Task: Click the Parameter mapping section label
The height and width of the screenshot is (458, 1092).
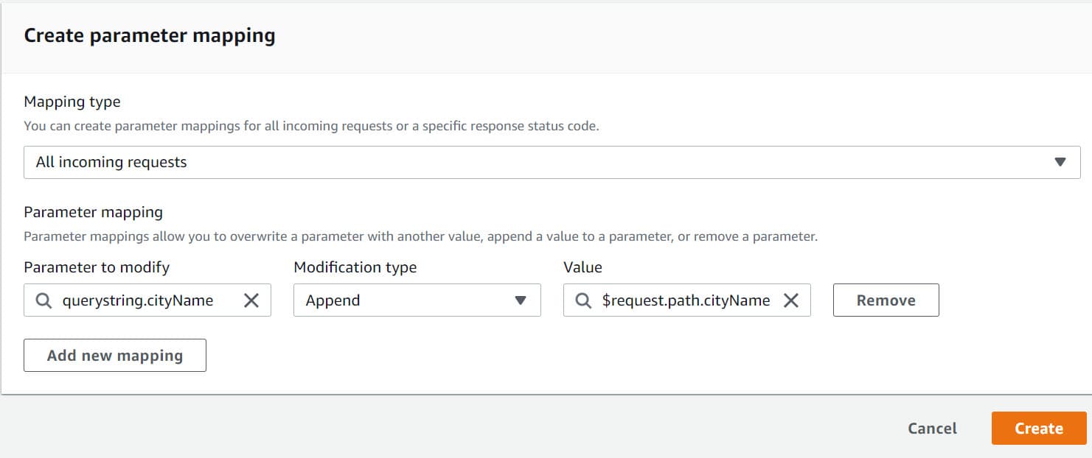Action: (x=93, y=212)
